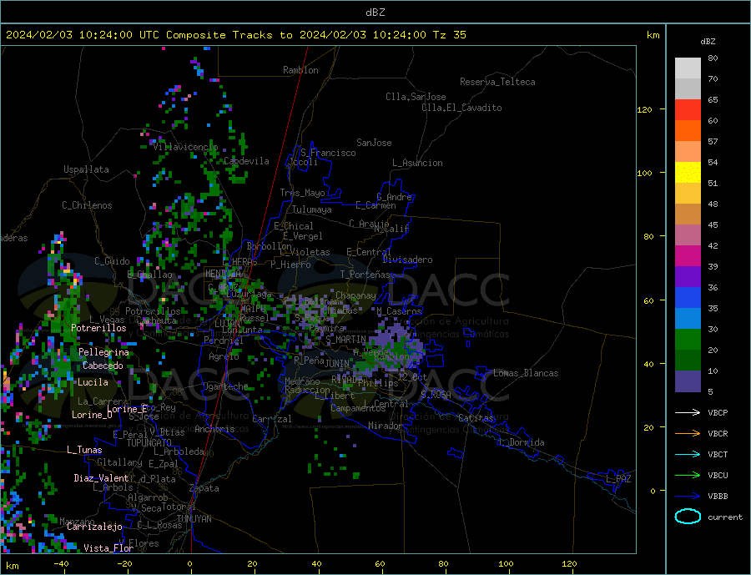The height and width of the screenshot is (575, 751).
Task: Click the Lomas_Blancas map label
Action: point(526,373)
